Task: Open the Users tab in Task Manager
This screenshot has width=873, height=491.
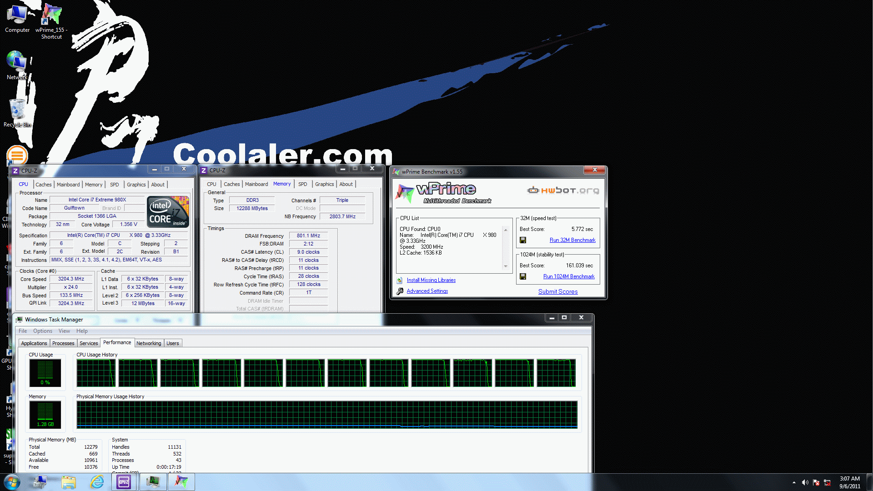Action: 173,343
